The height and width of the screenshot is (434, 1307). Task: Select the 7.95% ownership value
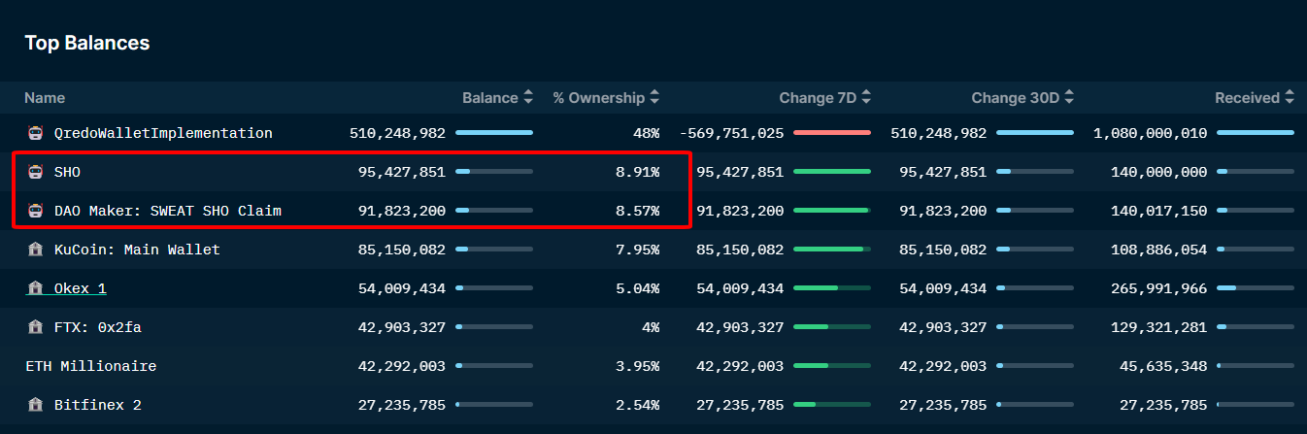pyautogui.click(x=639, y=250)
